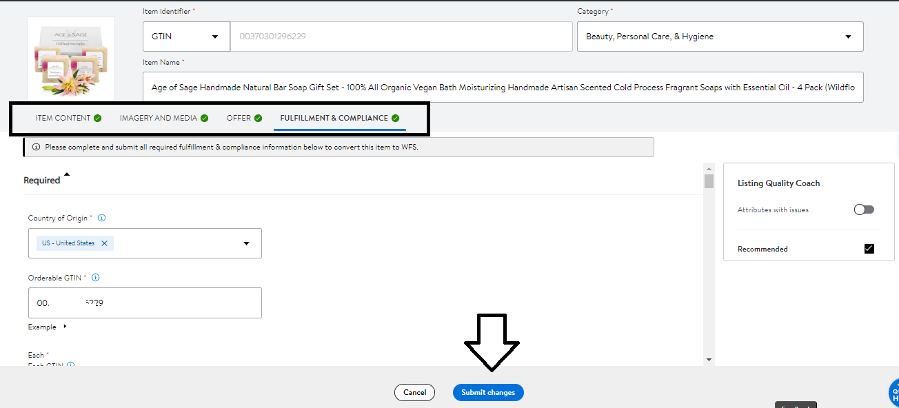Click the Each GTIN info icon
The width and height of the screenshot is (899, 408).
point(70,365)
